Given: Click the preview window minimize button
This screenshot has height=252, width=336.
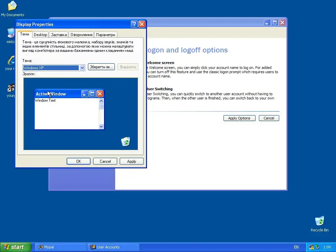Looking at the screenshot, I should coord(85,94).
